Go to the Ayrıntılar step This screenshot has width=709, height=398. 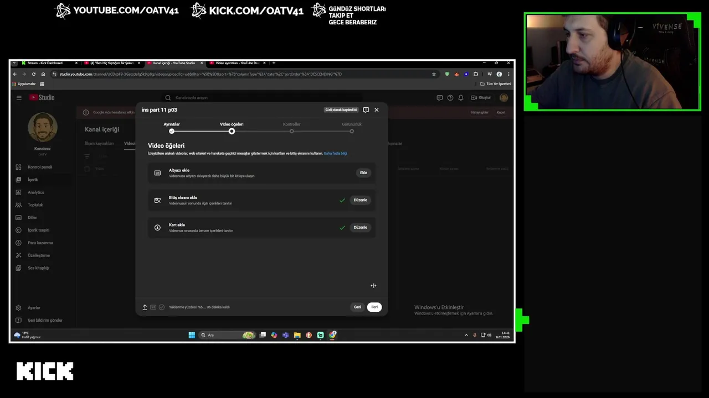[172, 128]
